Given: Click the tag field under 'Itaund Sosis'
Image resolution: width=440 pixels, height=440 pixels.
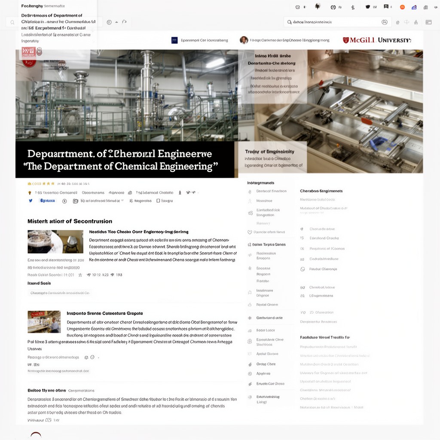Looking at the screenshot, I should [60, 293].
